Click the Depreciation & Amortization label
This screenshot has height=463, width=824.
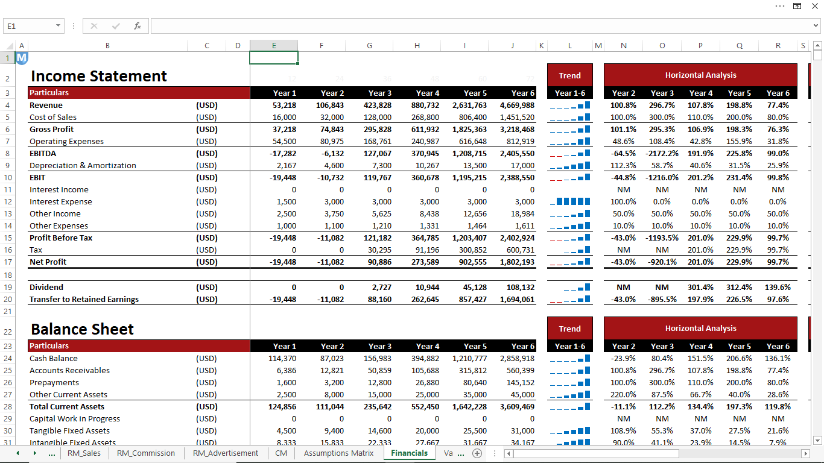click(x=83, y=166)
